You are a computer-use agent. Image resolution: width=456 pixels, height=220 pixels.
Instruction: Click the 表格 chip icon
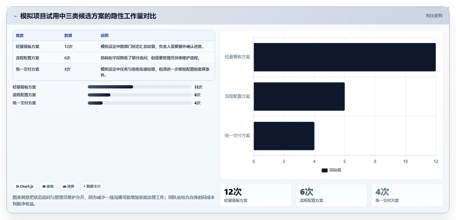[x=44, y=186]
